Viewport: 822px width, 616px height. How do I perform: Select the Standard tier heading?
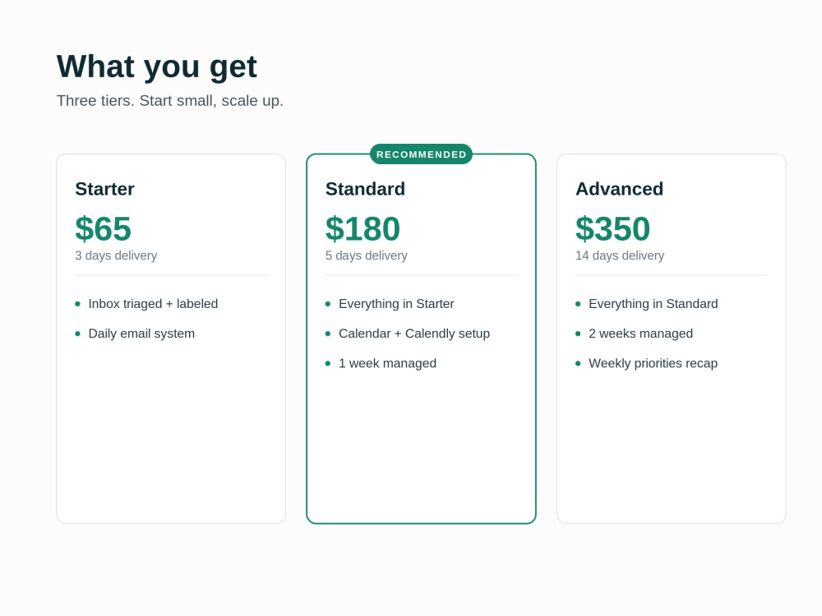366,189
